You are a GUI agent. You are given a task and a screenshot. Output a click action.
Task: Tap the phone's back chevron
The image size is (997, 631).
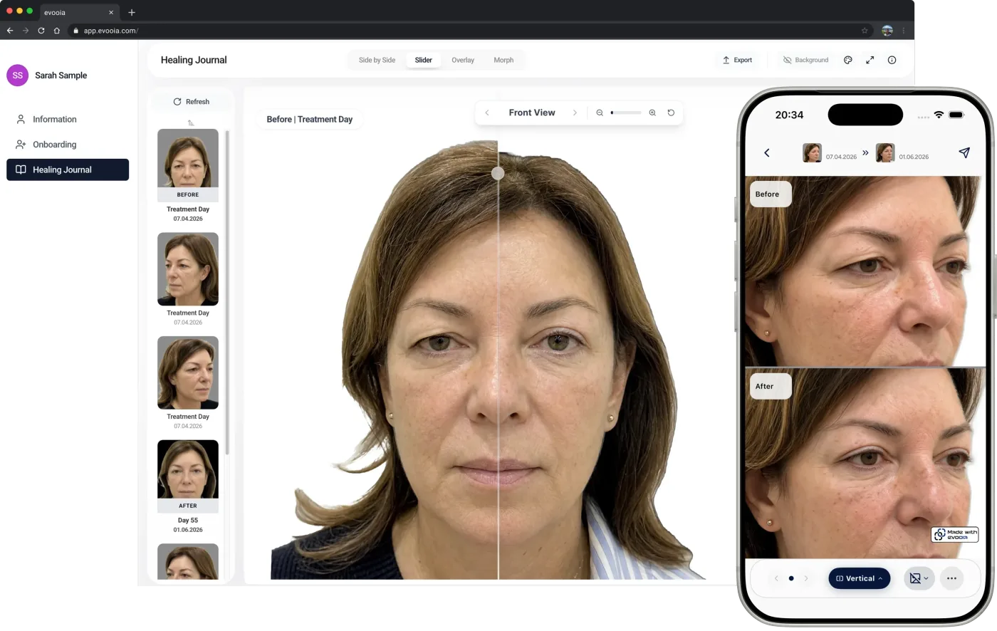[x=767, y=152]
